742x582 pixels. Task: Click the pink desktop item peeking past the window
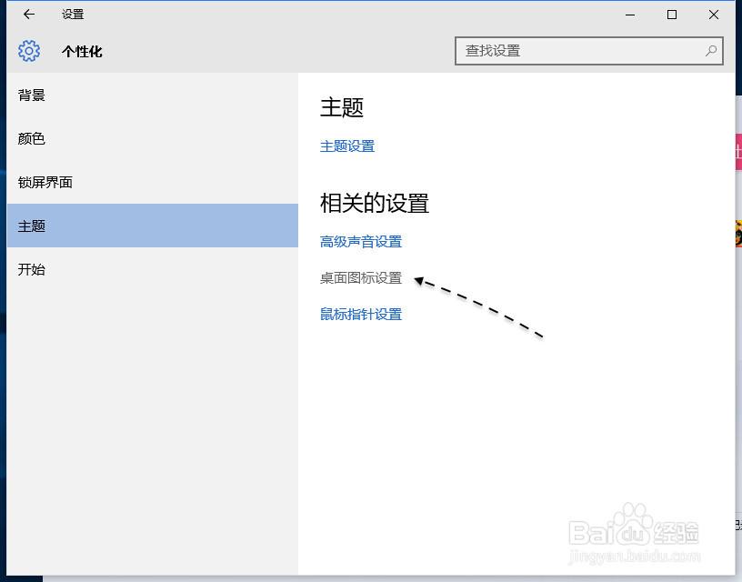[x=737, y=150]
